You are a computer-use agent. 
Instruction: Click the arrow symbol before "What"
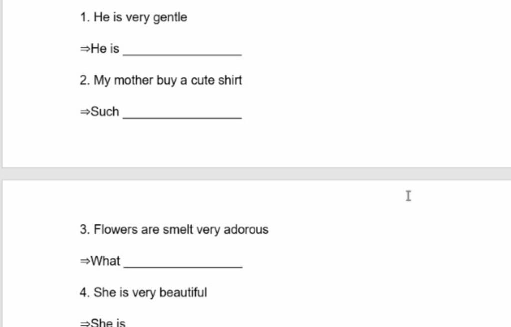85,261
